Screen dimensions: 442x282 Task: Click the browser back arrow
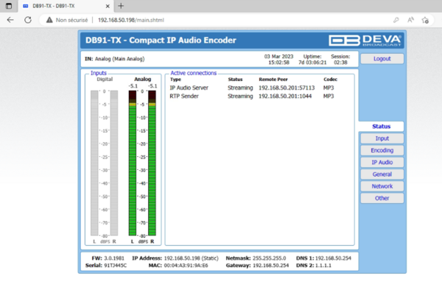click(x=10, y=20)
